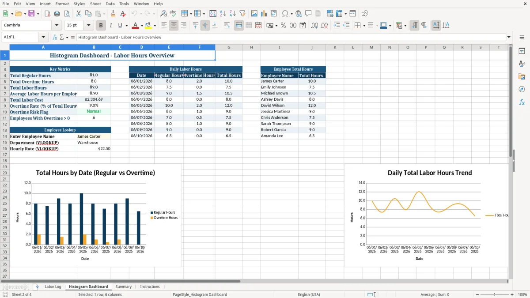Click the Select Function sum icon
The height and width of the screenshot is (298, 530).
click(x=61, y=37)
